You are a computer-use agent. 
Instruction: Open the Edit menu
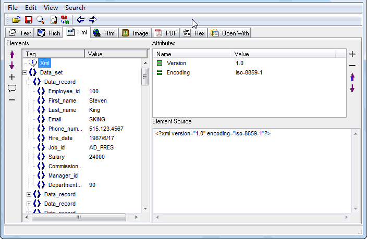coord(31,8)
